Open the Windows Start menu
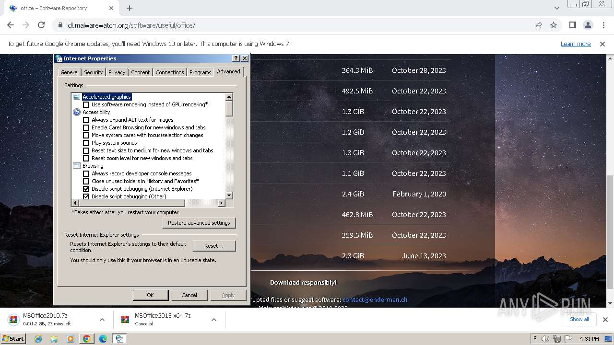This screenshot has height=345, width=614. point(13,338)
